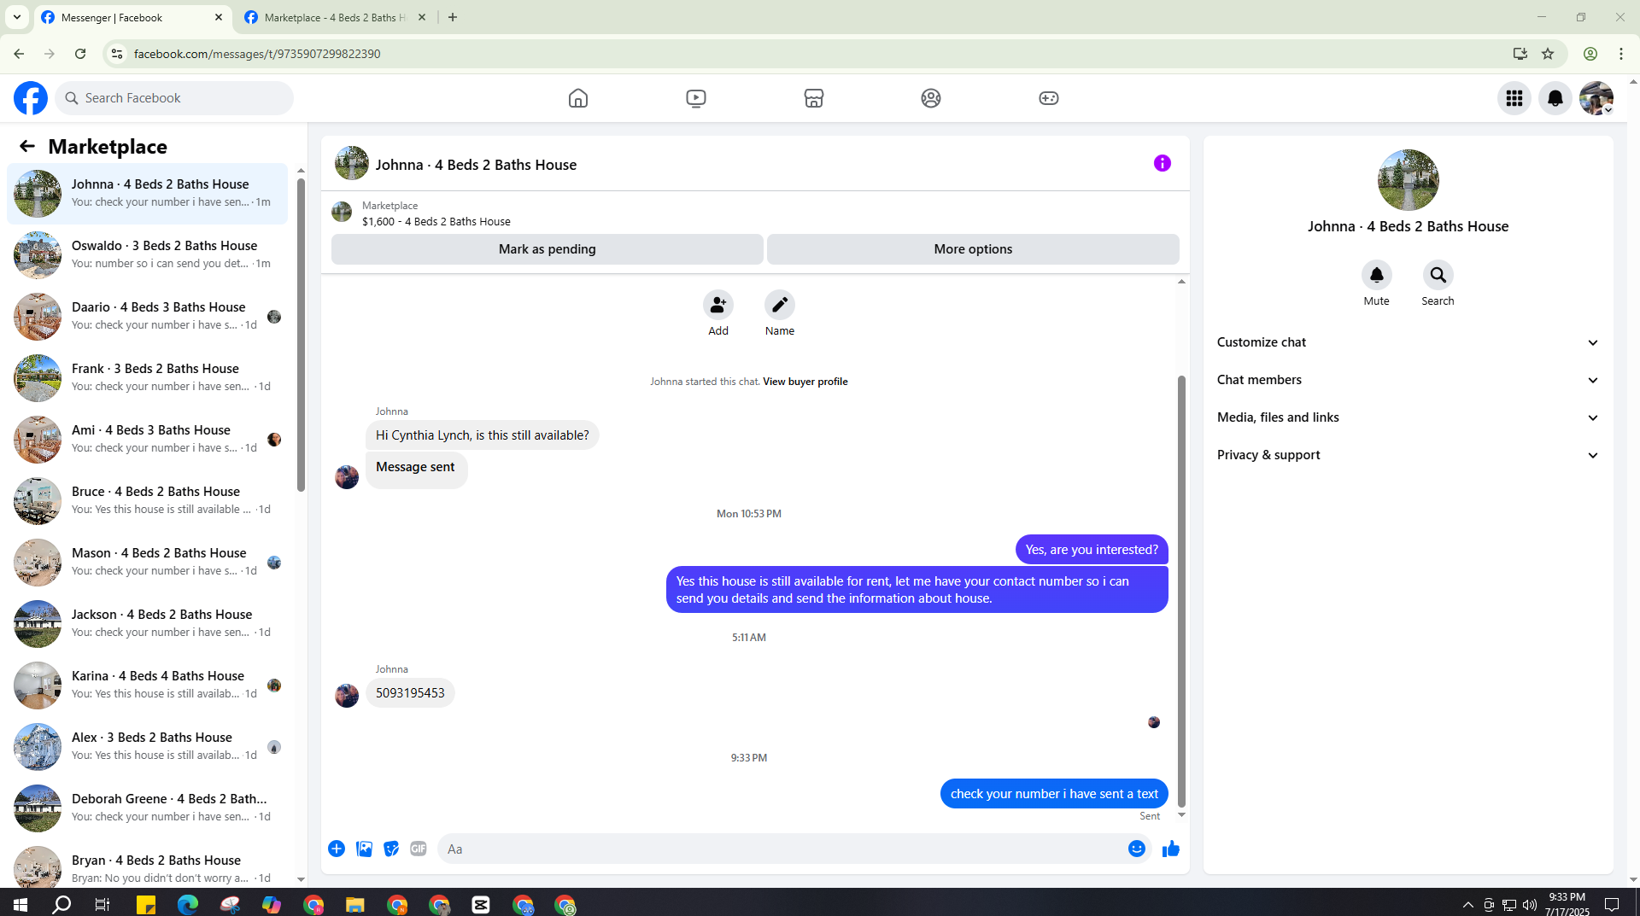
Task: Reload the page
Action: pyautogui.click(x=80, y=54)
